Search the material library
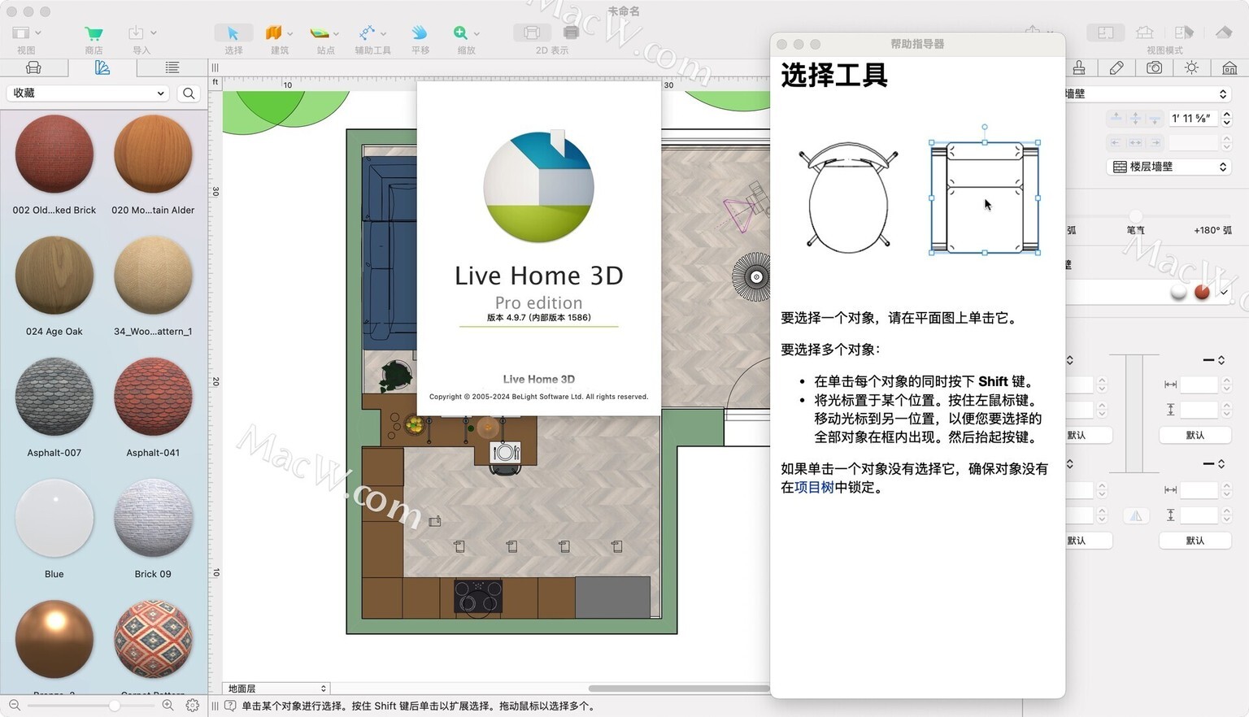This screenshot has height=717, width=1249. point(189,93)
